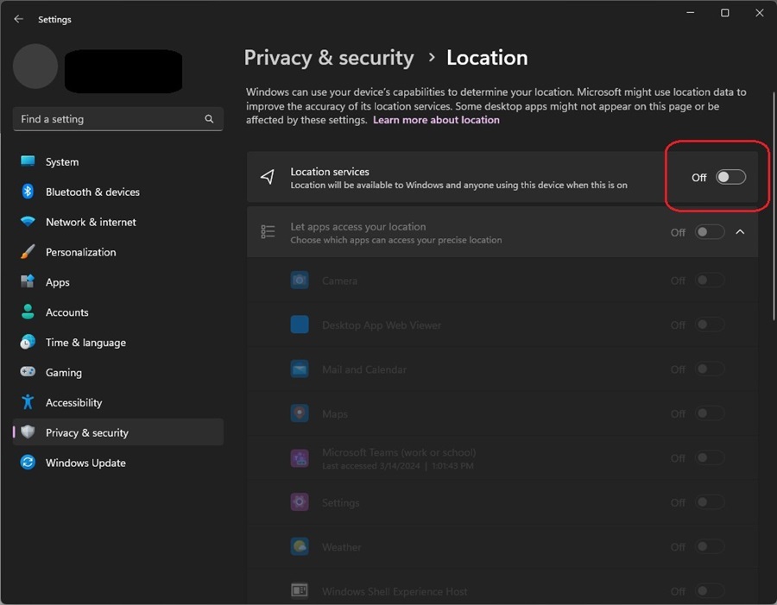Click the Find a setting search box
The image size is (777, 605).
point(117,118)
